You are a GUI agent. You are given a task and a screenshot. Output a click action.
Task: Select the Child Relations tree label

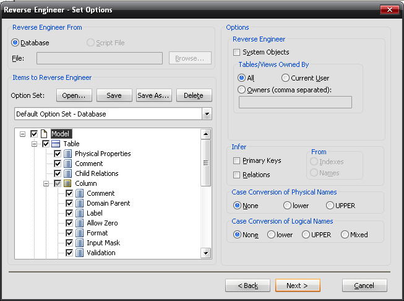click(97, 173)
